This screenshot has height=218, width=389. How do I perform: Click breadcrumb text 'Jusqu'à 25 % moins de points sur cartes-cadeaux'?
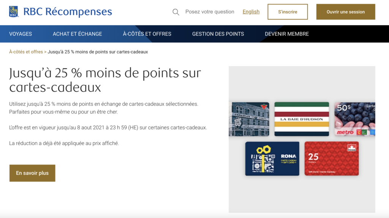point(98,52)
